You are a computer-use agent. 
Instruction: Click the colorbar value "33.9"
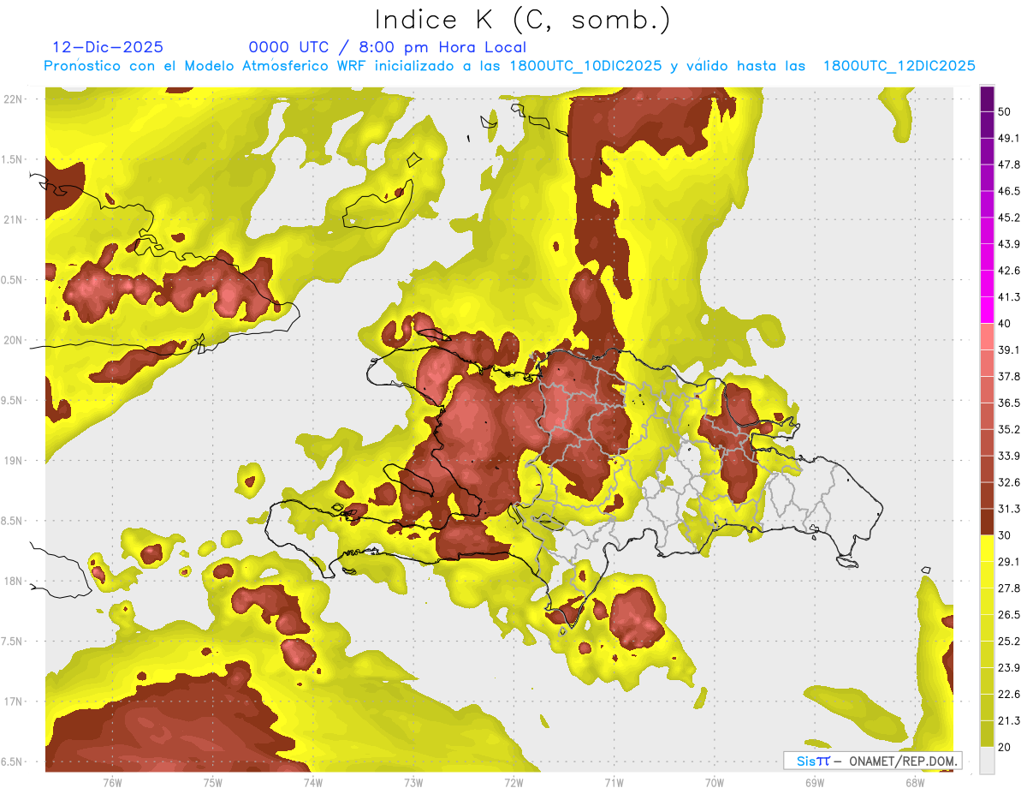[1009, 456]
